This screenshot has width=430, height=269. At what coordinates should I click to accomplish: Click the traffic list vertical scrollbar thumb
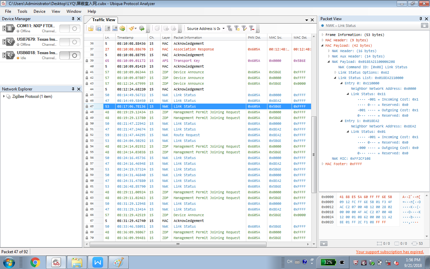pyautogui.click(x=314, y=155)
